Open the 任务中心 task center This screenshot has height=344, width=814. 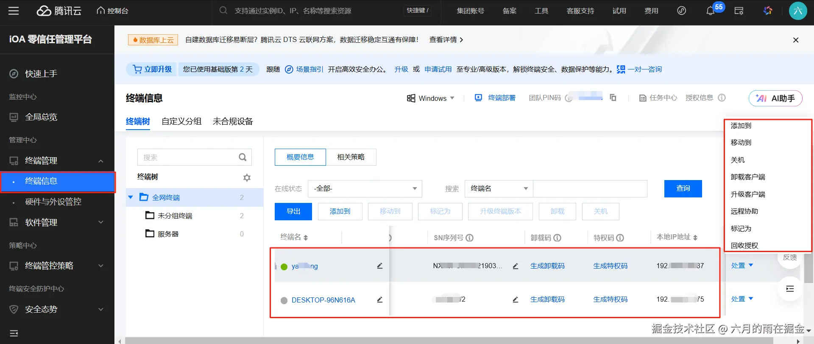(x=658, y=98)
